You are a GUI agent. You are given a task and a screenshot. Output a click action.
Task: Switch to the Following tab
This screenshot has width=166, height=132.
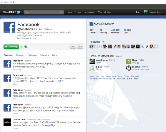[x=32, y=55]
